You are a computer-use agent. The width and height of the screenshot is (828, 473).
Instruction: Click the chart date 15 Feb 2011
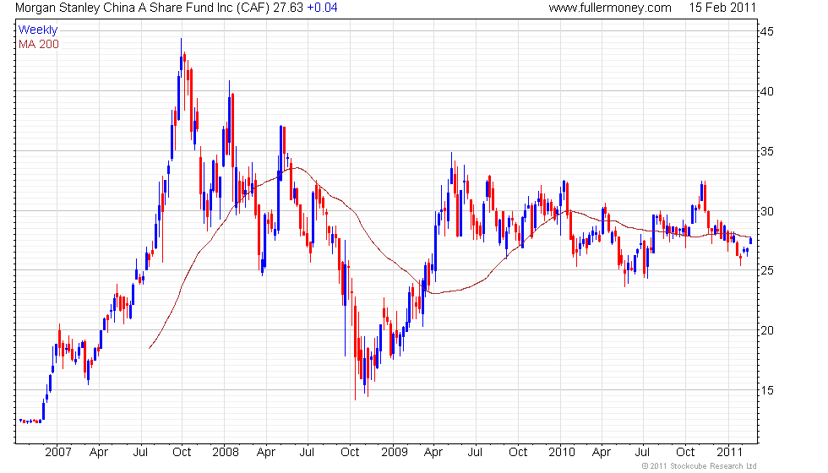(722, 8)
